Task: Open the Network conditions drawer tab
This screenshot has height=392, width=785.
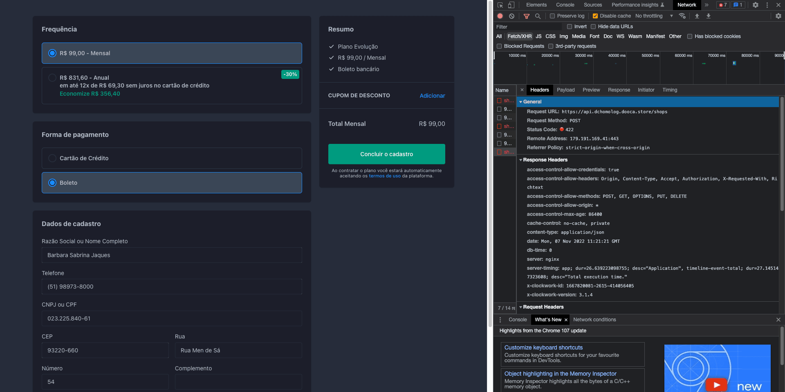Action: point(594,320)
